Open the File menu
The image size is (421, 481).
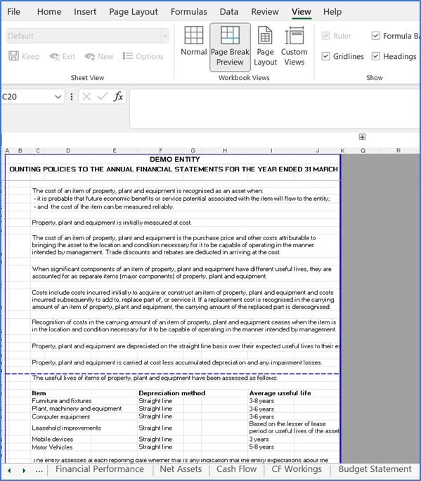pyautogui.click(x=13, y=12)
